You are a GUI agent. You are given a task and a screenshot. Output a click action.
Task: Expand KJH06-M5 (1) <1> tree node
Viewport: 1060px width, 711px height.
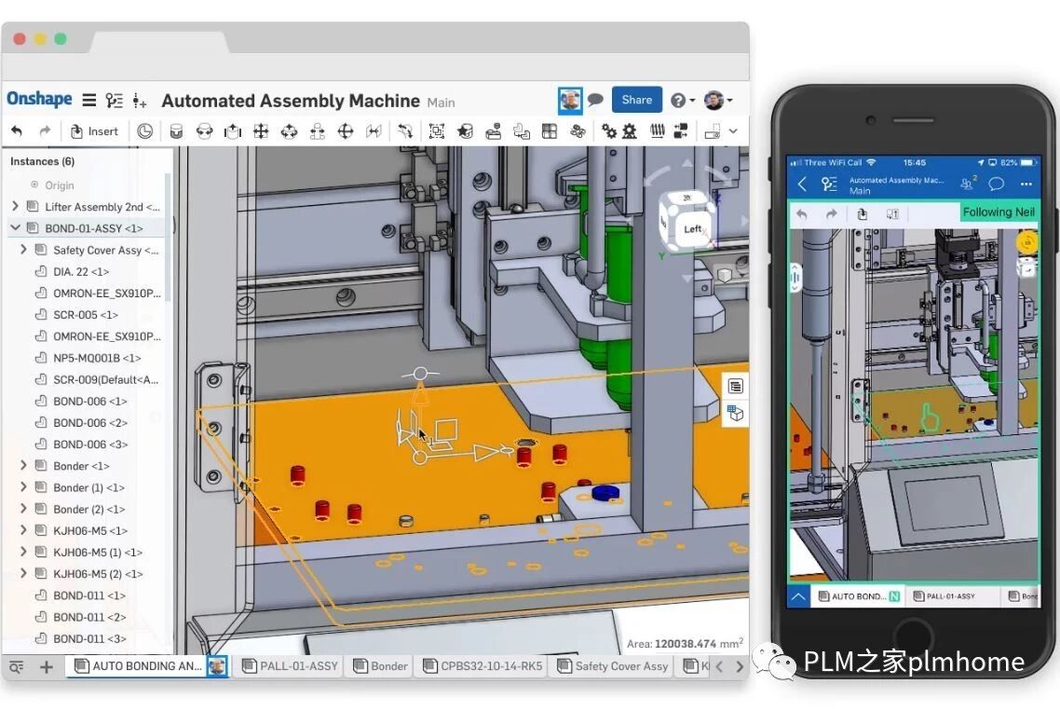pos(23,552)
